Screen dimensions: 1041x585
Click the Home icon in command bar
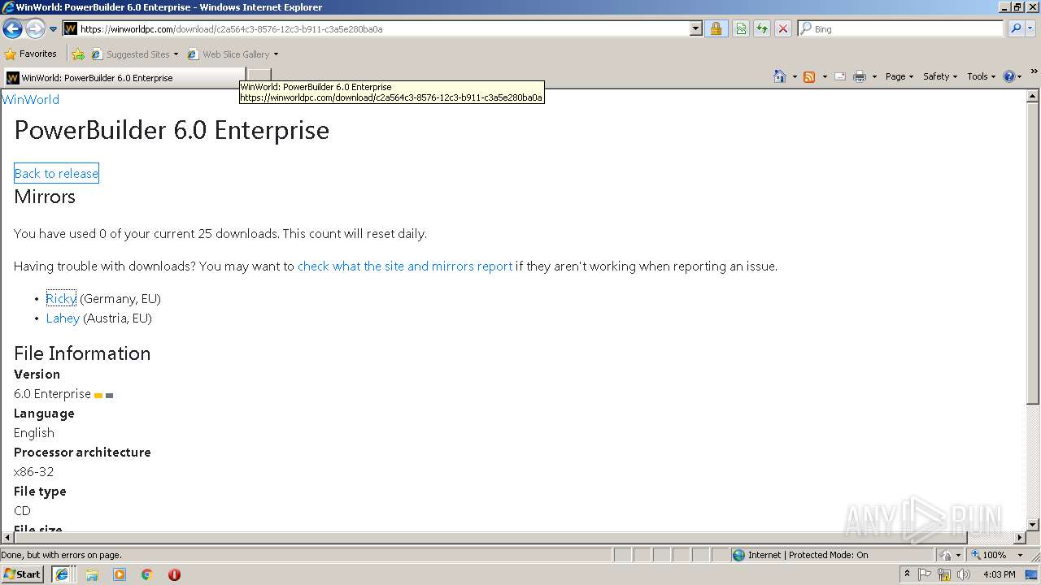point(780,76)
